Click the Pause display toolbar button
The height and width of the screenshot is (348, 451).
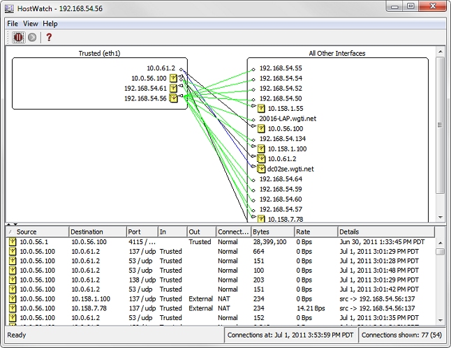(18, 37)
